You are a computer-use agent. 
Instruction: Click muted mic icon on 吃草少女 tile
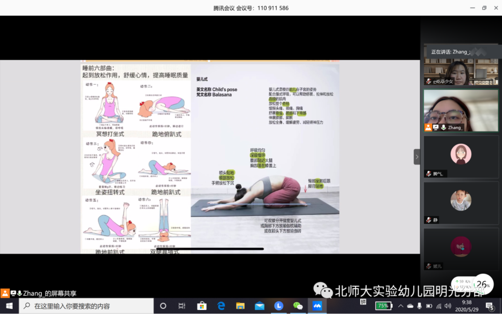coord(429,81)
